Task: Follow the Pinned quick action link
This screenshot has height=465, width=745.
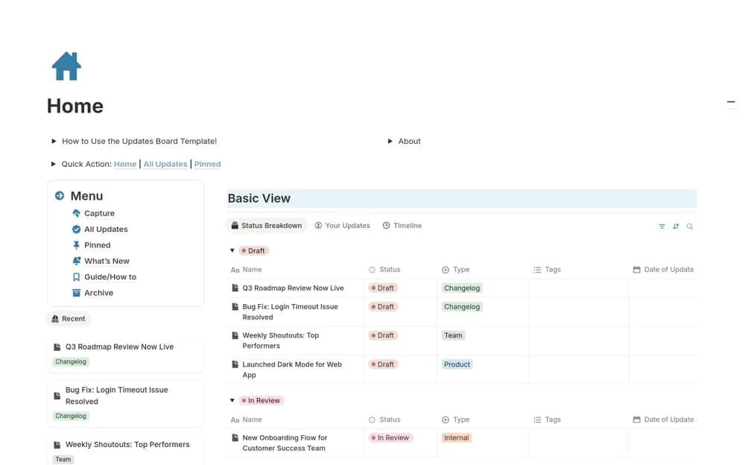Action: click(x=207, y=164)
